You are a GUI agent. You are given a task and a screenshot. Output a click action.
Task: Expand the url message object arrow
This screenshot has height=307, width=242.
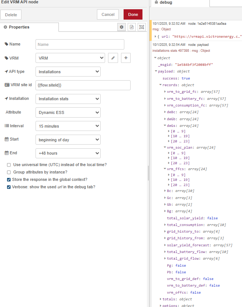(x=155, y=37)
